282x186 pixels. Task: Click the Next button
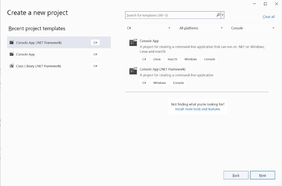[263, 175]
